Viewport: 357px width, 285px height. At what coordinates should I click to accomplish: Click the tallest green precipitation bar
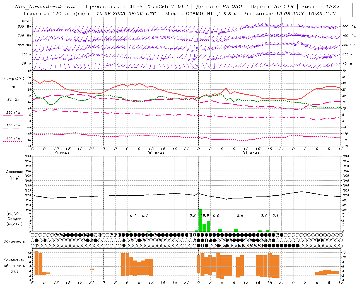click(x=200, y=220)
